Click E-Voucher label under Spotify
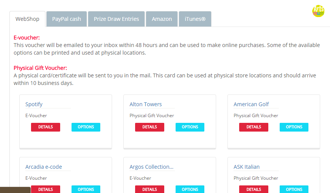Screen dimensions: 330x193 [x=36, y=116]
